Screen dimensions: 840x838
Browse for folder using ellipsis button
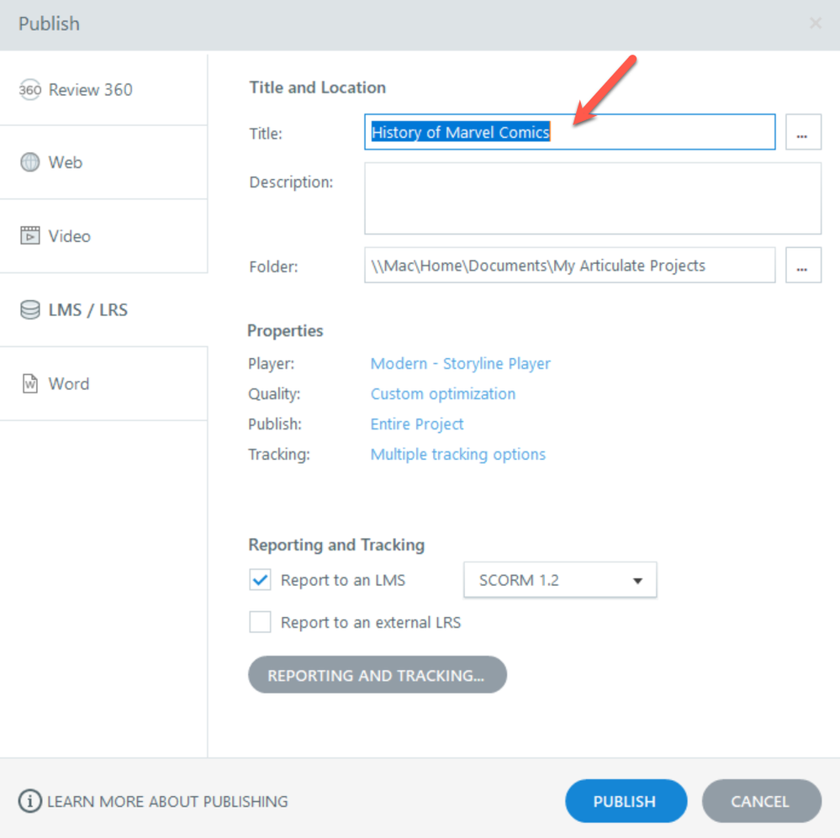coord(803,266)
